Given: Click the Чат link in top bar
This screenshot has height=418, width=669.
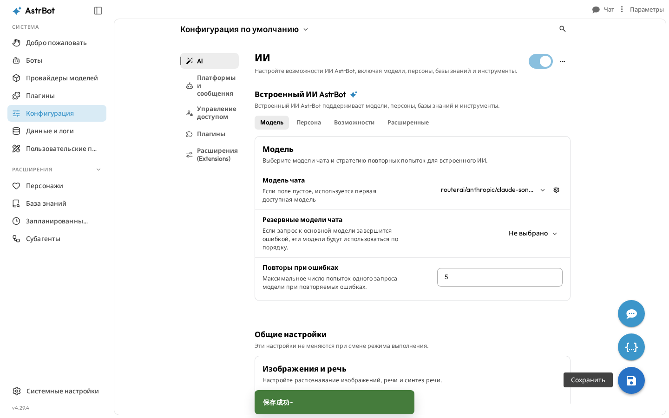Looking at the screenshot, I should click(x=603, y=9).
